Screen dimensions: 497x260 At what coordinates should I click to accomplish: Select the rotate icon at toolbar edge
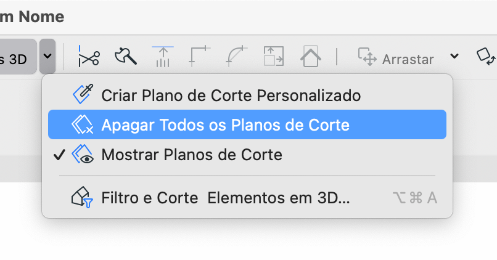click(487, 56)
